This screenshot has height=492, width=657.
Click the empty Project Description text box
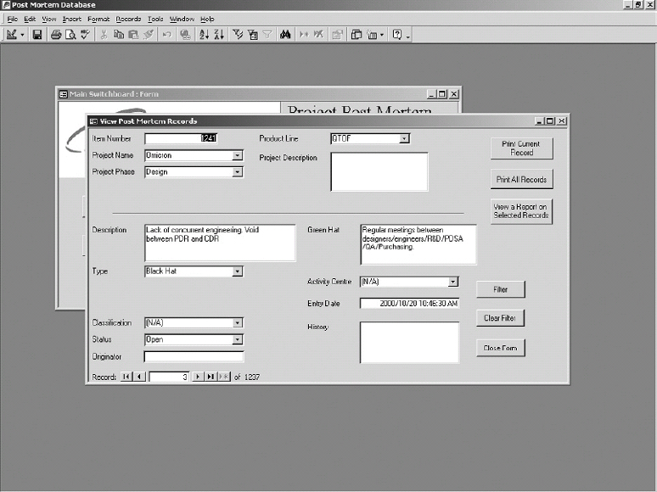(379, 171)
